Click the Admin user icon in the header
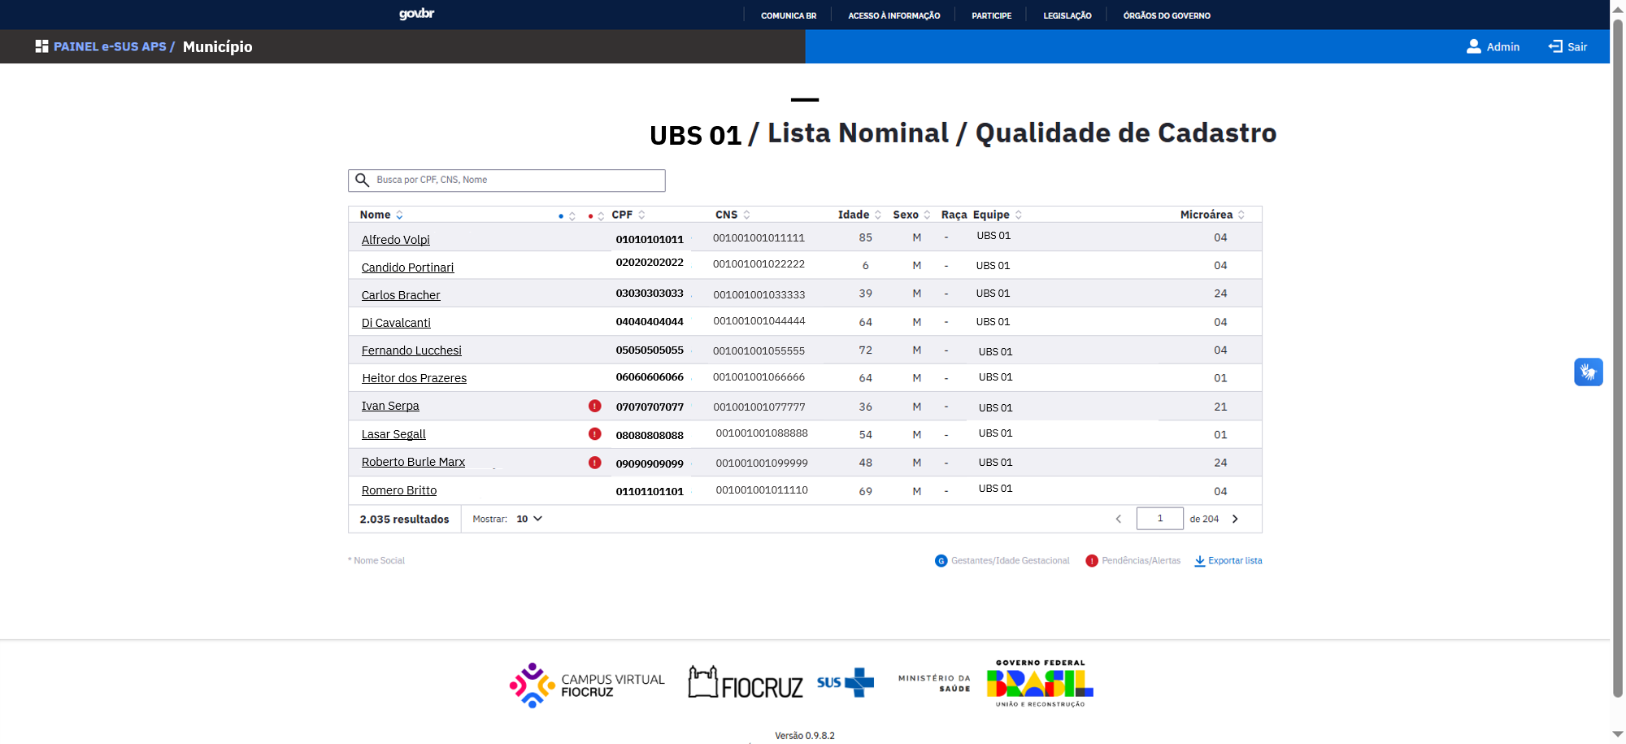The image size is (1626, 744). [x=1473, y=46]
